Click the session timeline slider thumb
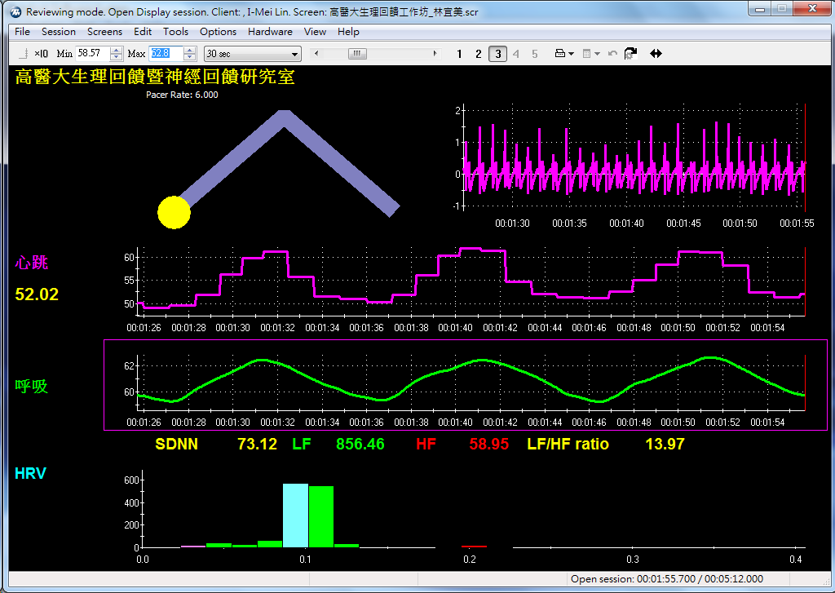 (x=357, y=54)
